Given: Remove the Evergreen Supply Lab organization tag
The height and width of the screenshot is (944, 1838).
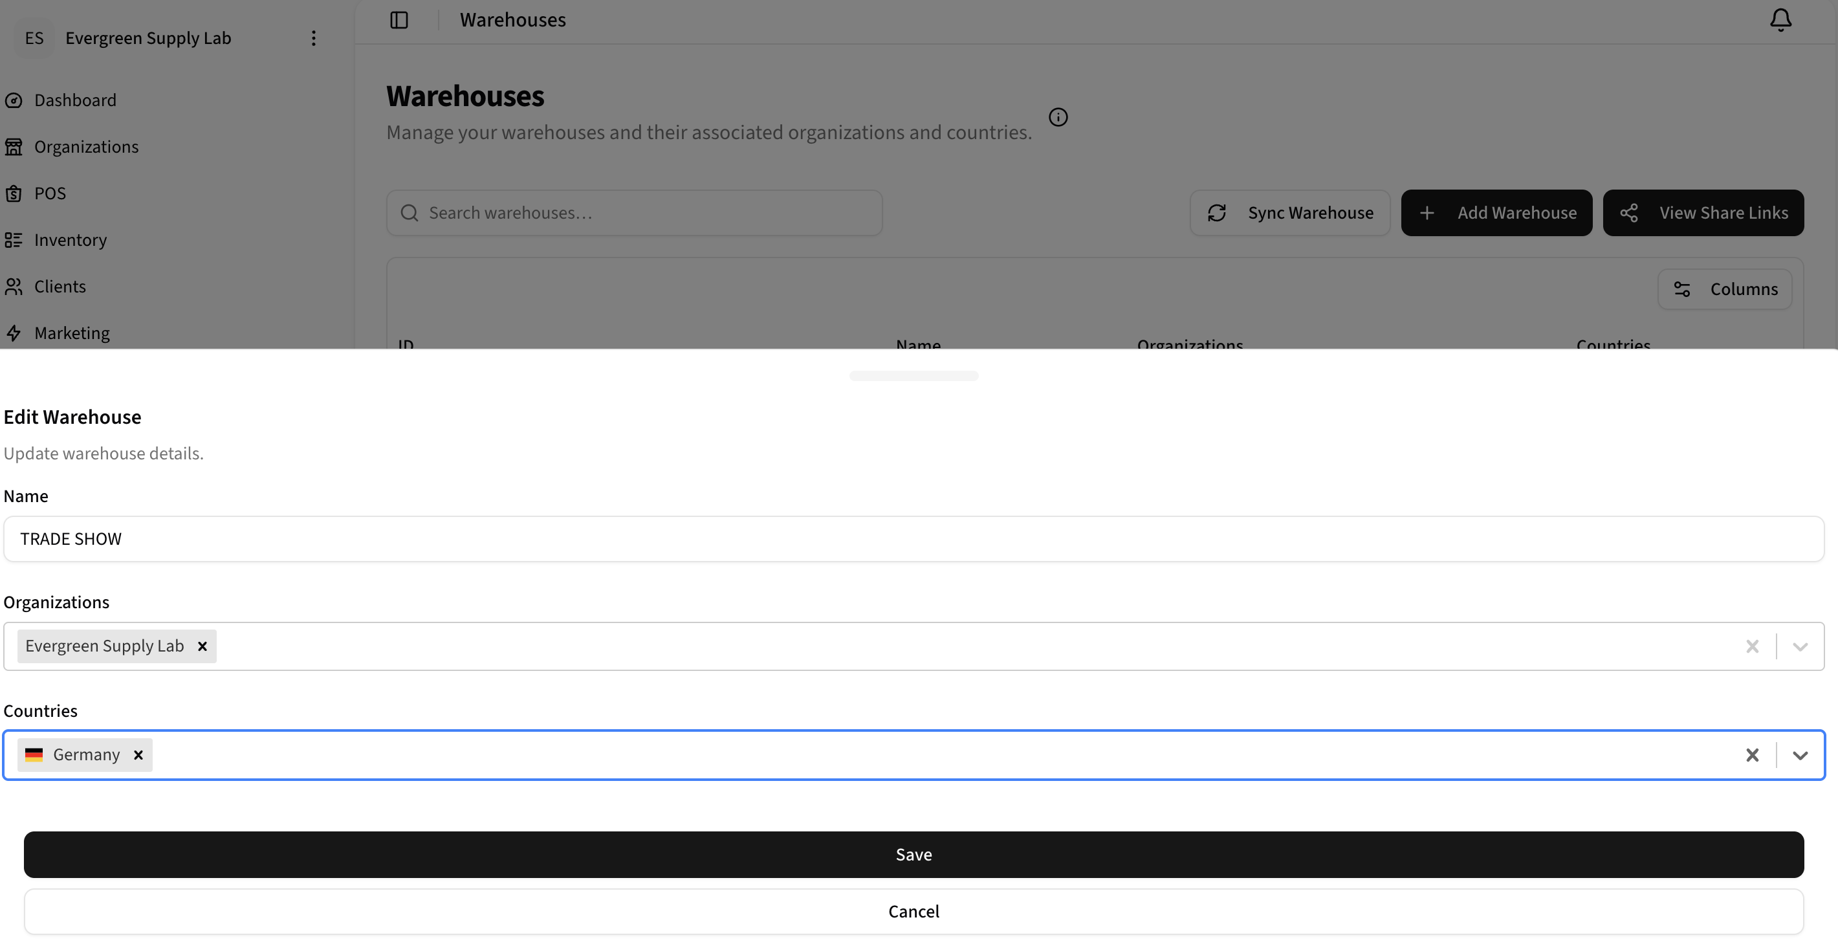Looking at the screenshot, I should (x=202, y=646).
